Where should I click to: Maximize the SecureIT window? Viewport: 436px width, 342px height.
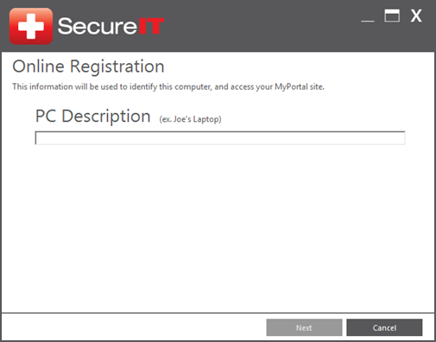pyautogui.click(x=392, y=16)
